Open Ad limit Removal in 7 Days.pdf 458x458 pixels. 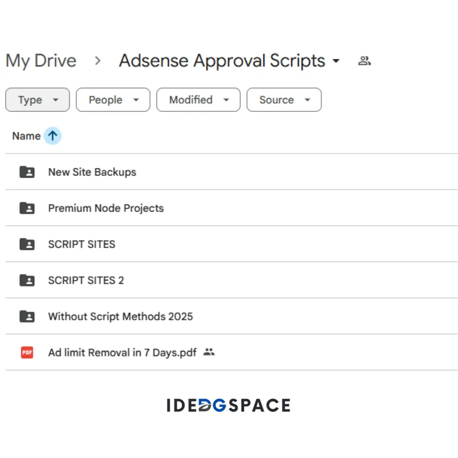click(122, 352)
